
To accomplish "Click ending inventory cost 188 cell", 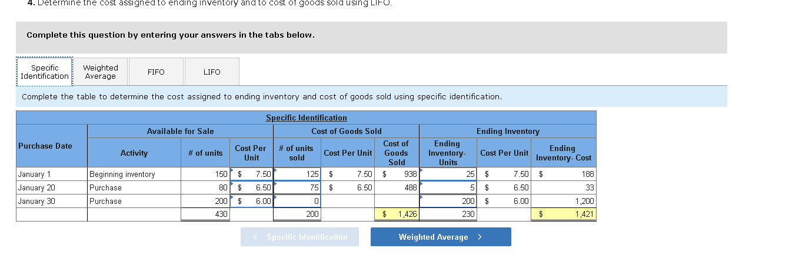I will pyautogui.click(x=563, y=174).
